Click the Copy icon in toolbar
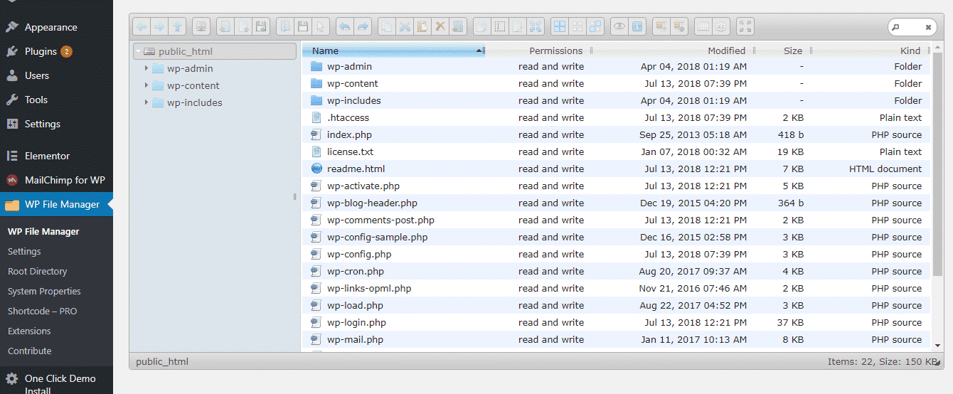This screenshot has width=953, height=394. pos(387,27)
